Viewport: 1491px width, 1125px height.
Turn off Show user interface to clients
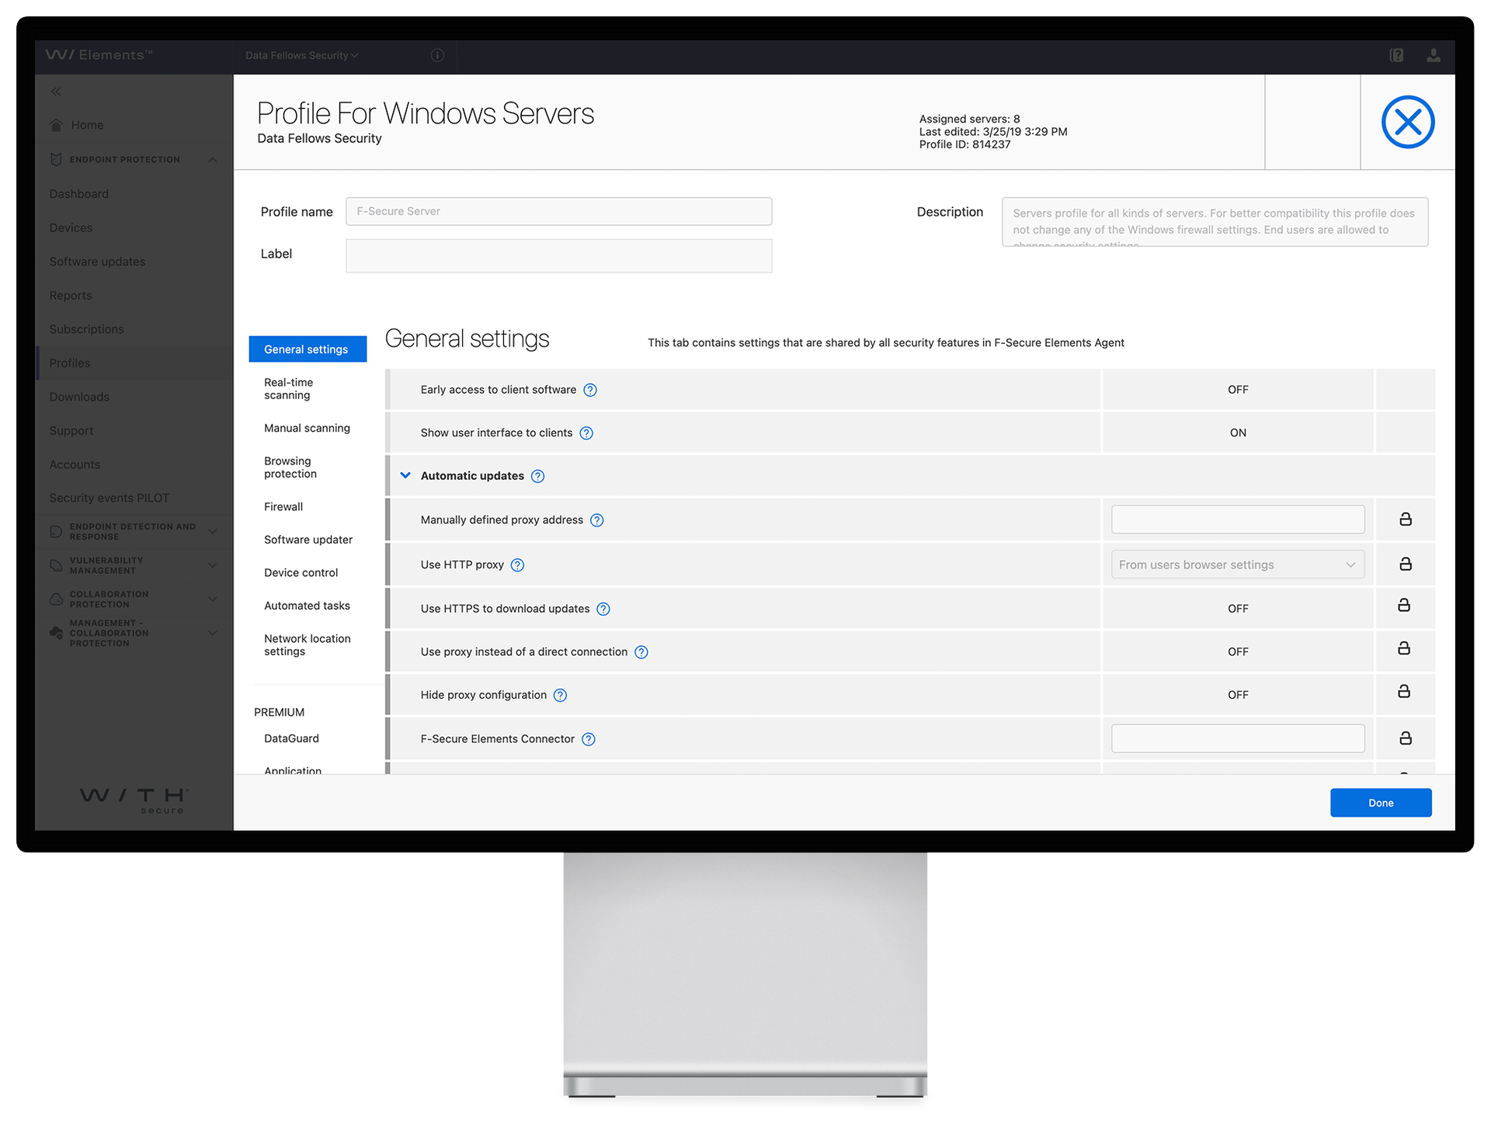coord(1238,432)
